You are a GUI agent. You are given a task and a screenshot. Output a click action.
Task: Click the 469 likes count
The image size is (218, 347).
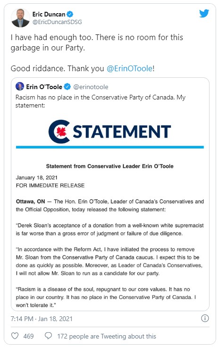pos(29,336)
